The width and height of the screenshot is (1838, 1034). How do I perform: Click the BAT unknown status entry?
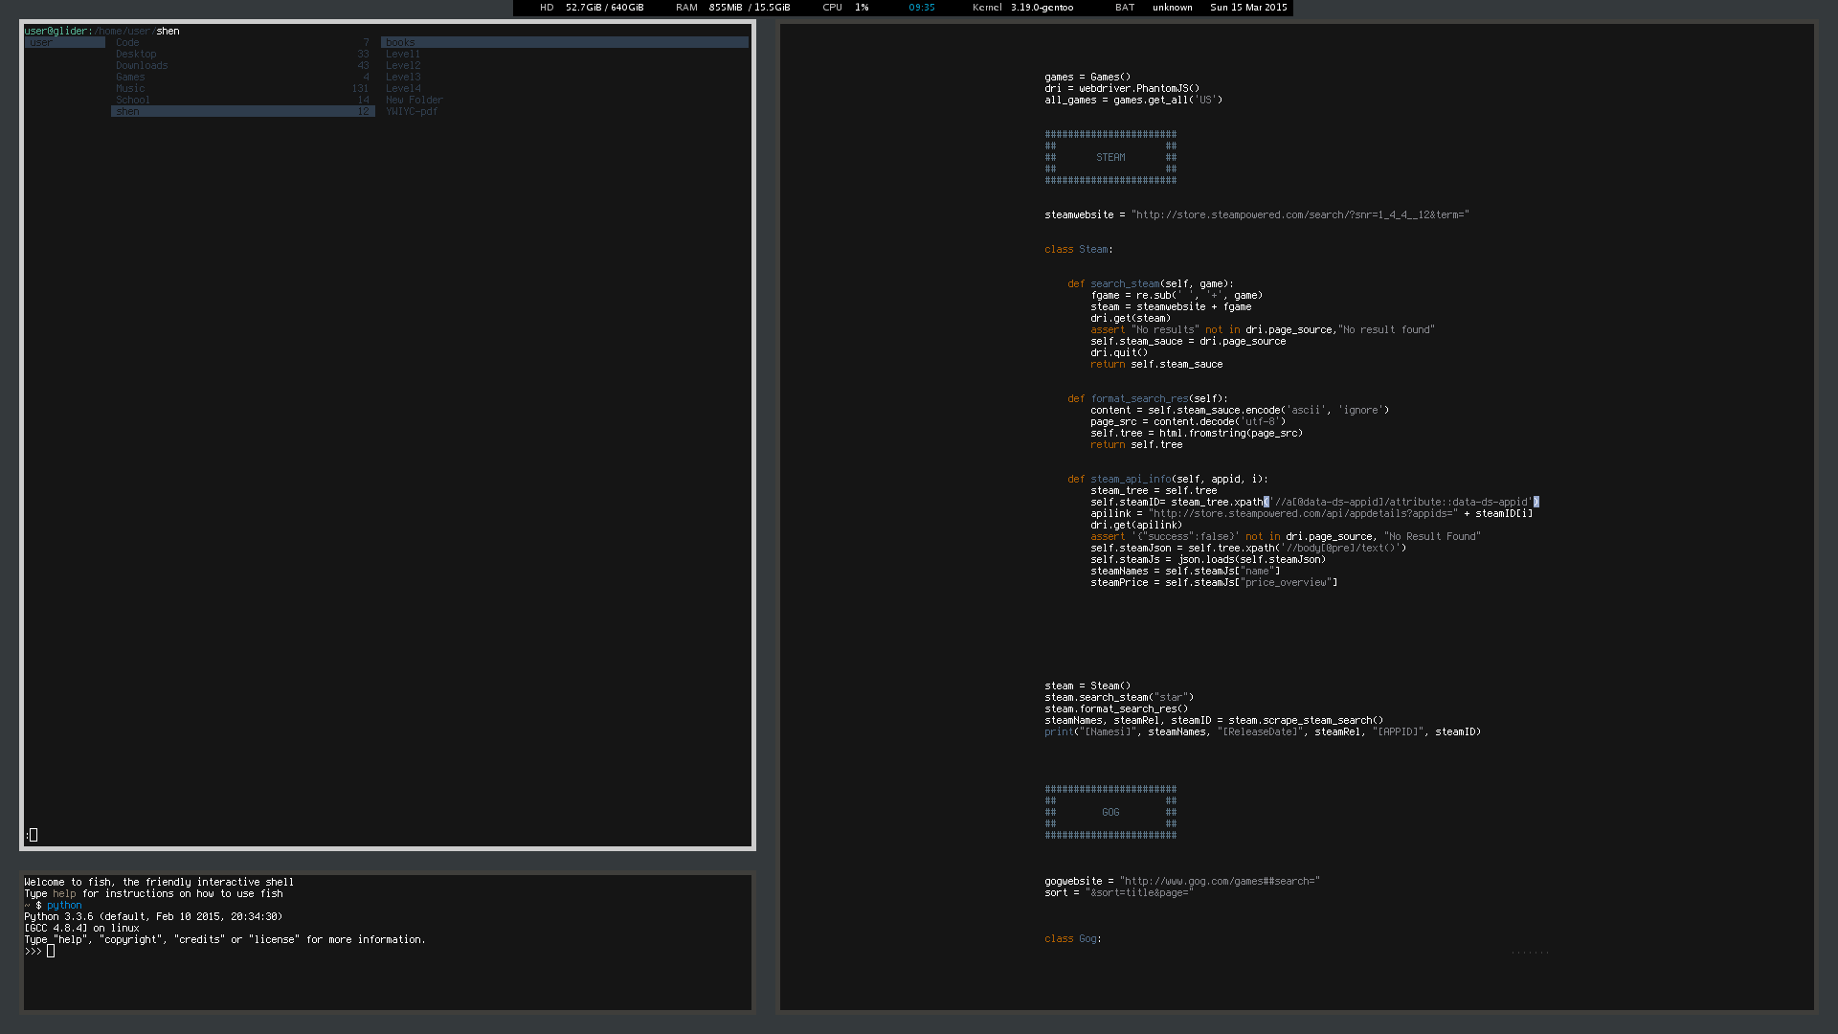1154,8
